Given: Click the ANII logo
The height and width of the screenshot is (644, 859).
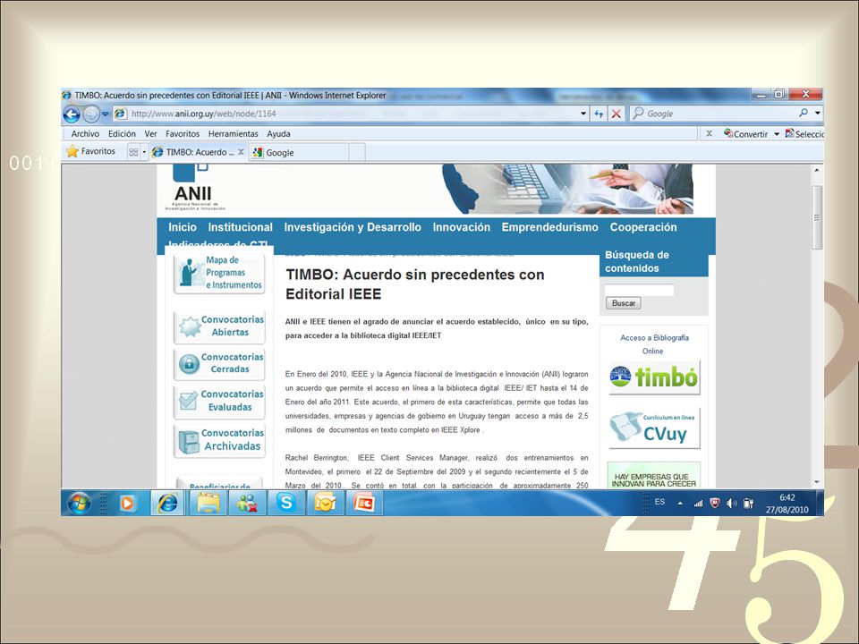Looking at the screenshot, I should coord(195,189).
